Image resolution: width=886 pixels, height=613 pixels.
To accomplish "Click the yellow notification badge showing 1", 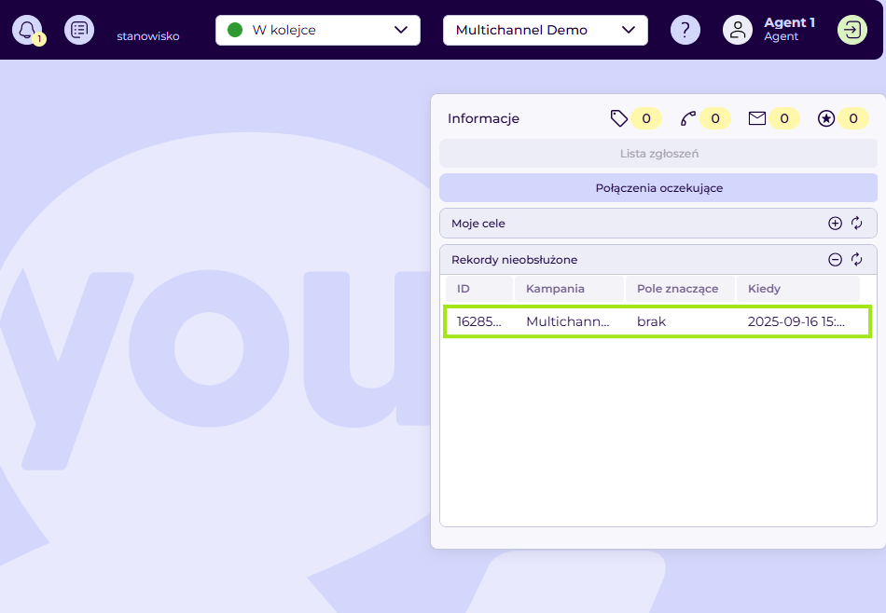I will pyautogui.click(x=39, y=39).
